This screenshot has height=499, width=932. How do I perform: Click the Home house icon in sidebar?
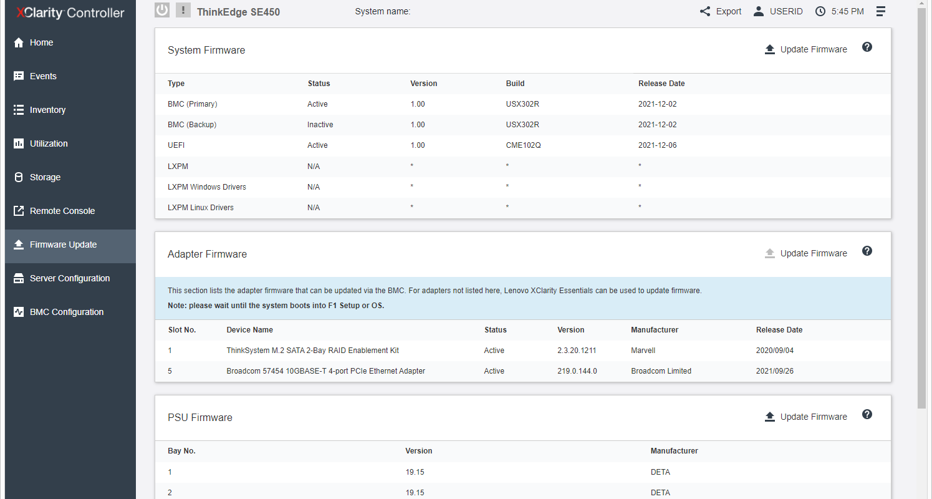(x=19, y=42)
